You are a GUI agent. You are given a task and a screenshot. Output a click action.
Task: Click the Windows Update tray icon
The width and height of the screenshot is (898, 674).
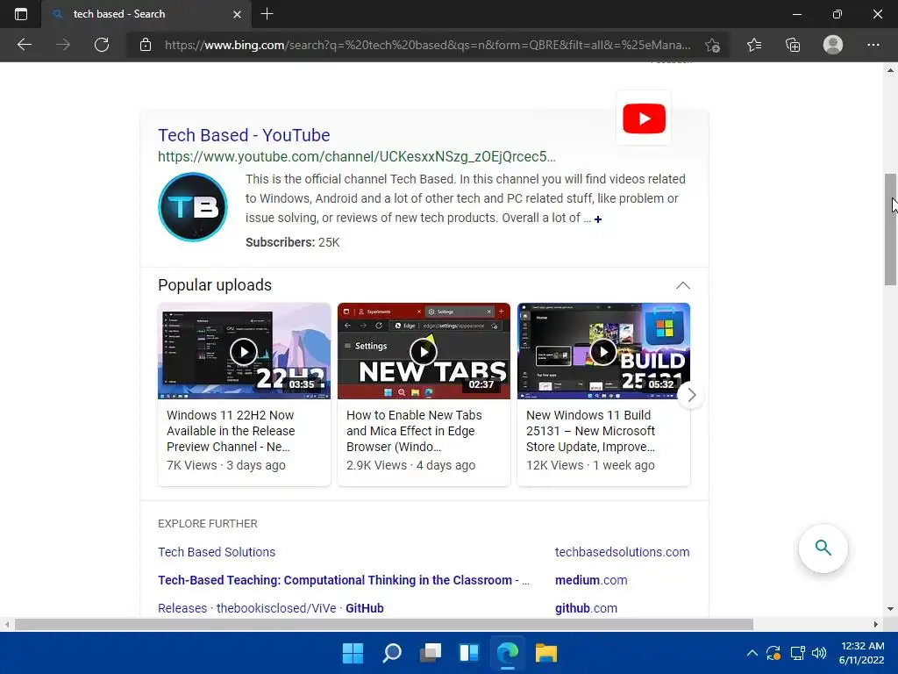click(773, 653)
